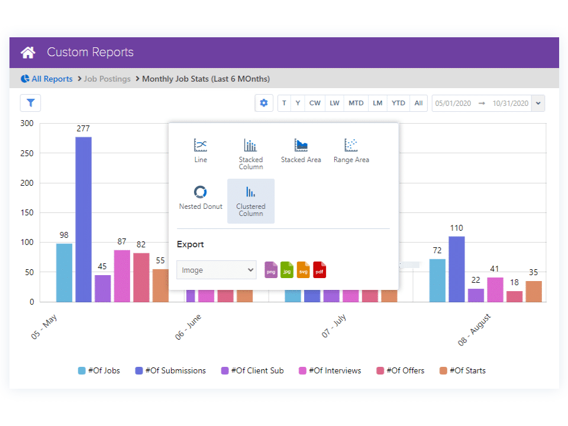Toggle #Of Offers legend series
568x426 pixels.
pyautogui.click(x=401, y=370)
